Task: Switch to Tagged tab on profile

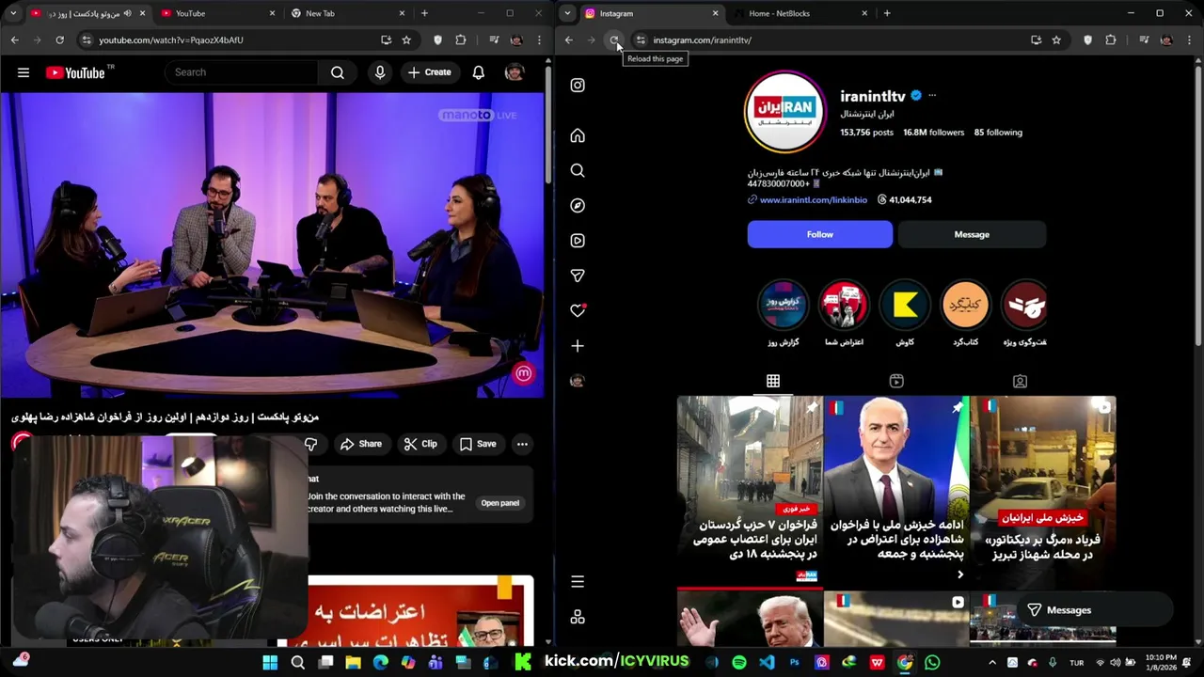Action: (1020, 381)
